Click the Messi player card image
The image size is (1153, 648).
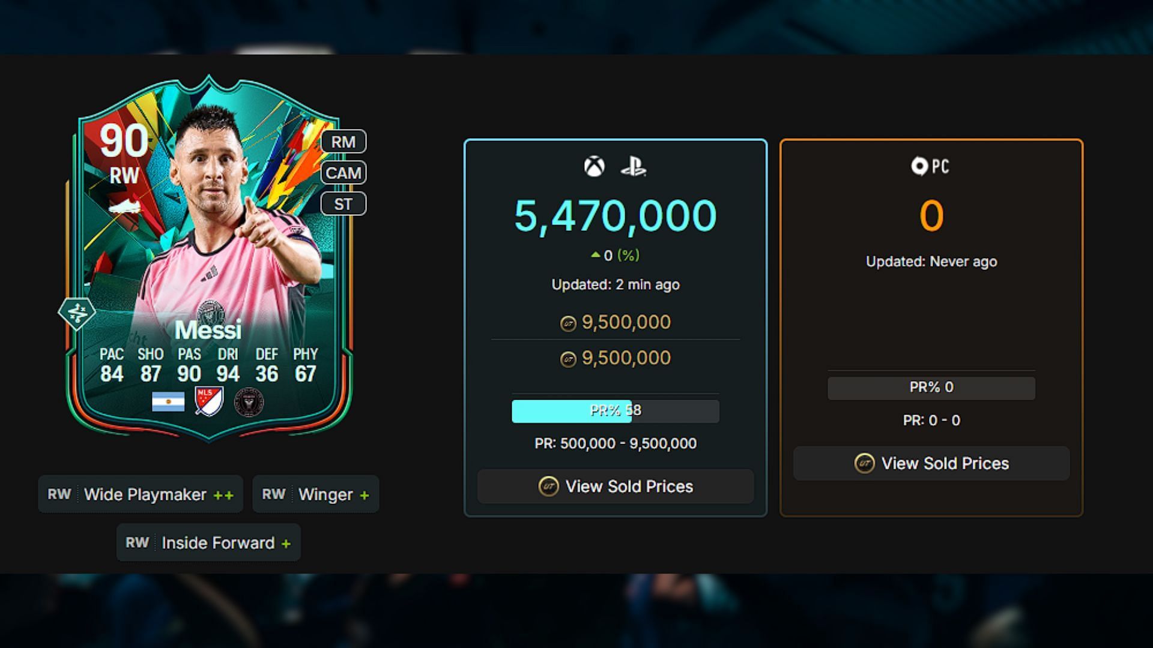pos(209,258)
